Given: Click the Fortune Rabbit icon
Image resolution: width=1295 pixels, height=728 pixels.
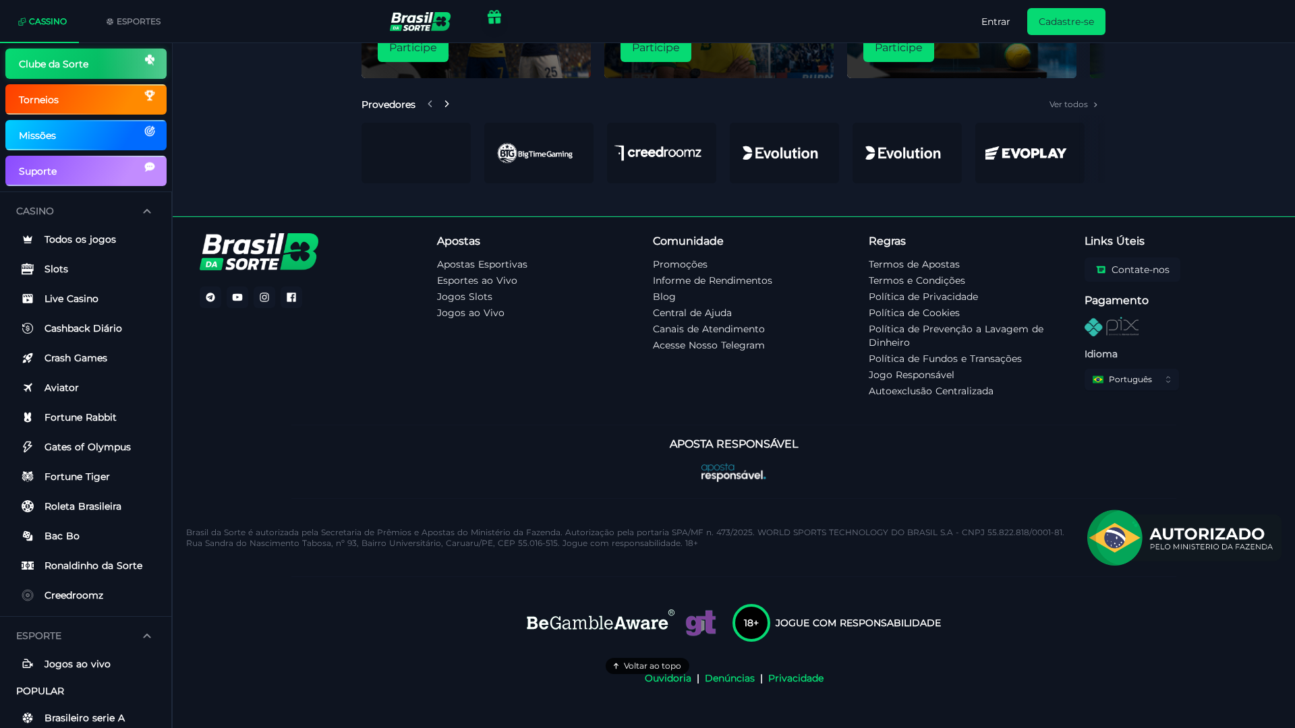Looking at the screenshot, I should pyautogui.click(x=28, y=417).
